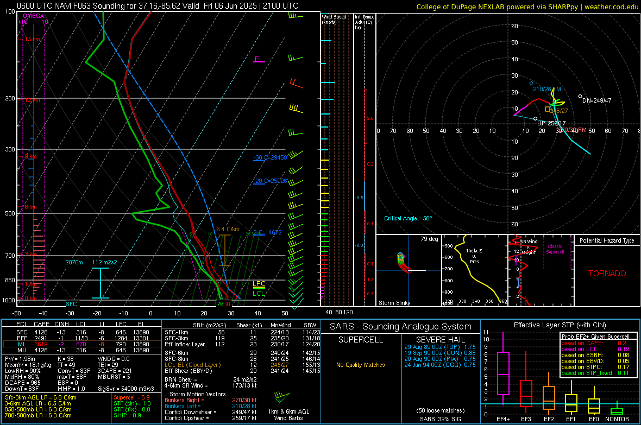Click the STP (cin) = 1.3 value
641x425 pixels.
132,403
